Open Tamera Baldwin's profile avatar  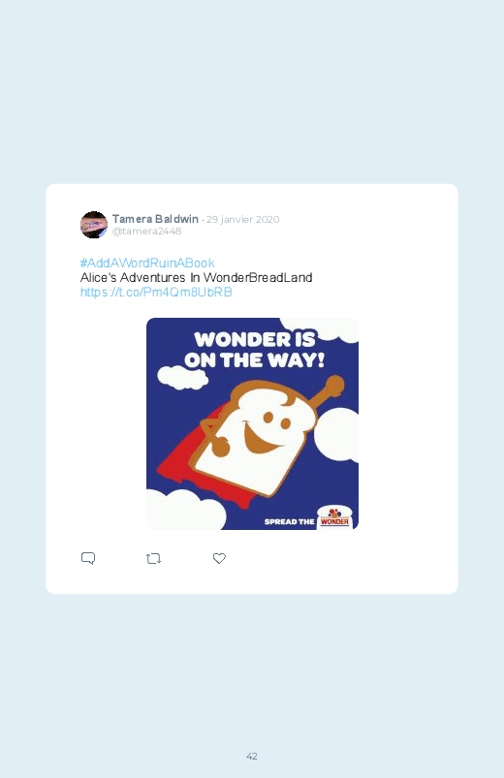click(94, 225)
